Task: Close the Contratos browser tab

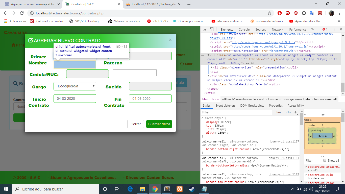Action: 119,4
